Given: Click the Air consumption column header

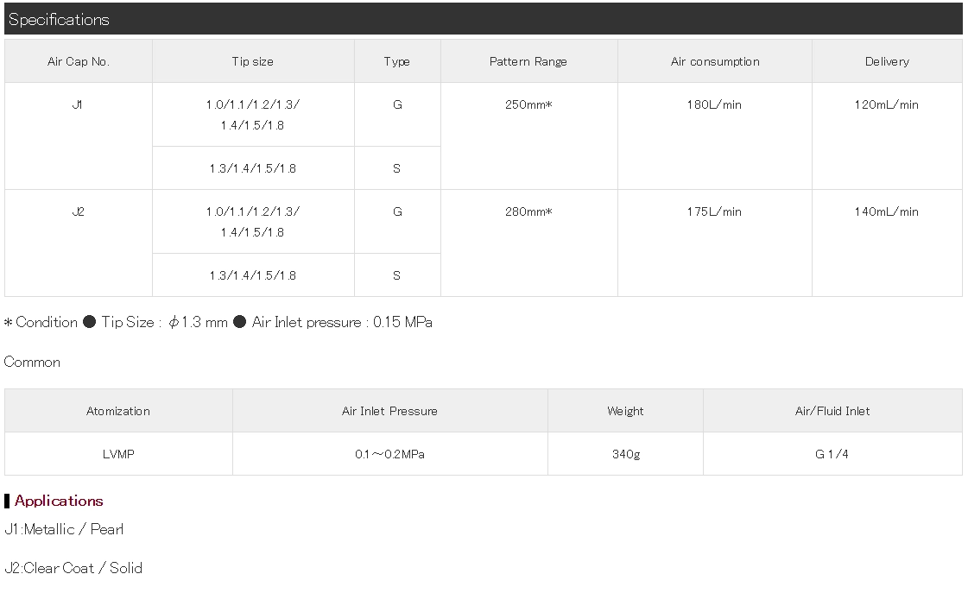Looking at the screenshot, I should click(715, 61).
